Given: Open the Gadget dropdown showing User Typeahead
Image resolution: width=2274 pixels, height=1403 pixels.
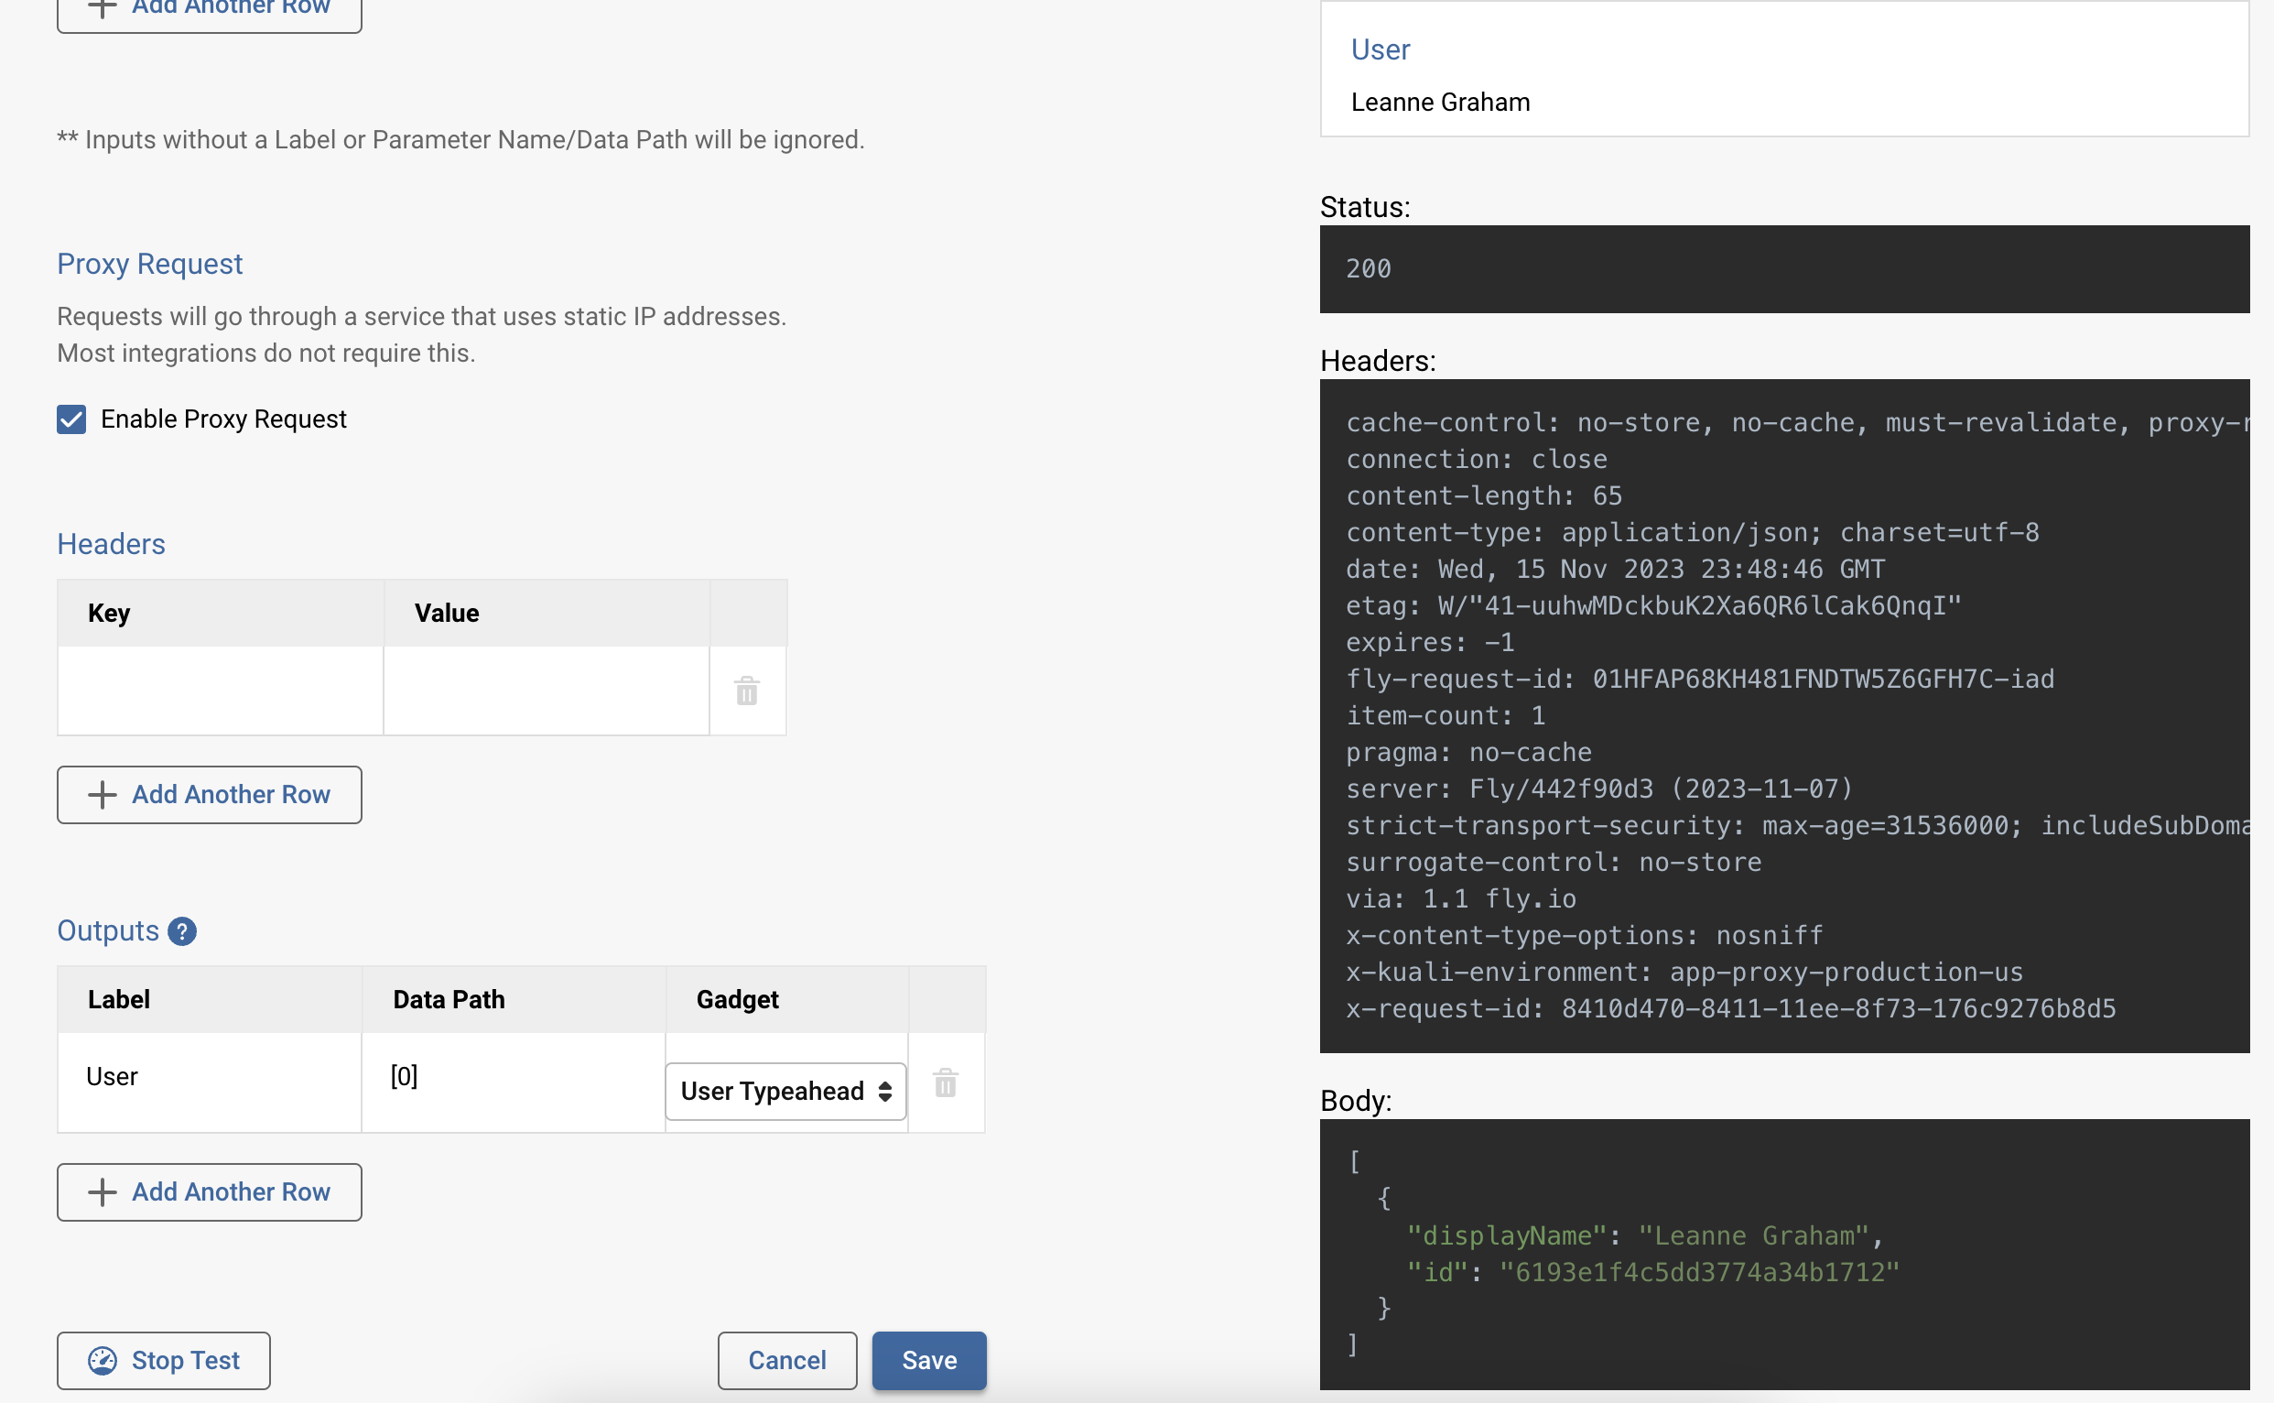Looking at the screenshot, I should tap(785, 1092).
